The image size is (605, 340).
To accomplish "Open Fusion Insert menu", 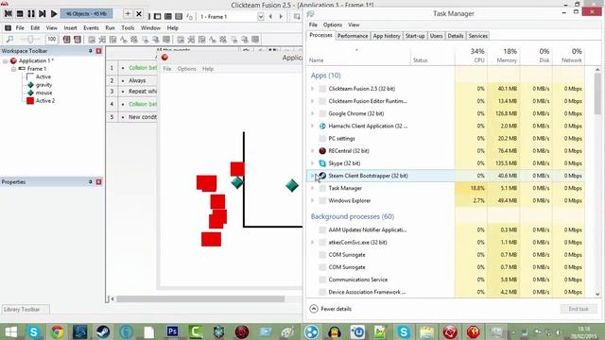I will 70,27.
